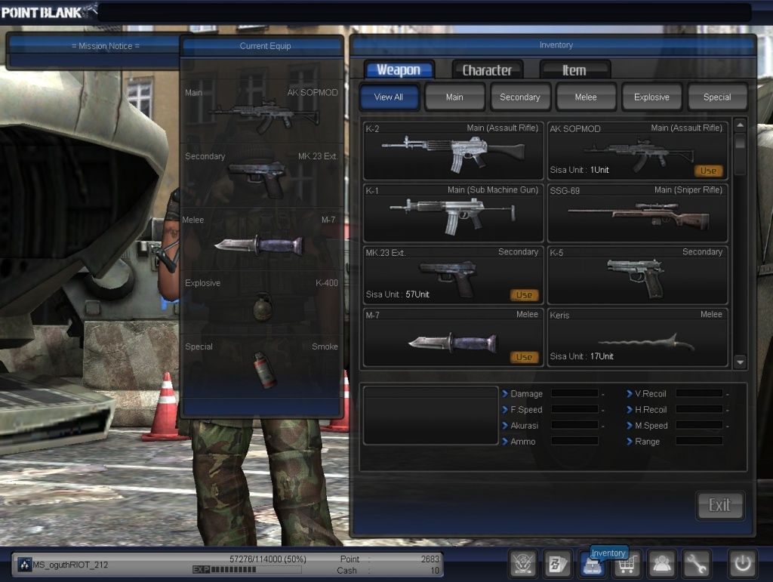This screenshot has height=582, width=773.
Task: Filter inventory by Explosive weapons
Action: 651,97
